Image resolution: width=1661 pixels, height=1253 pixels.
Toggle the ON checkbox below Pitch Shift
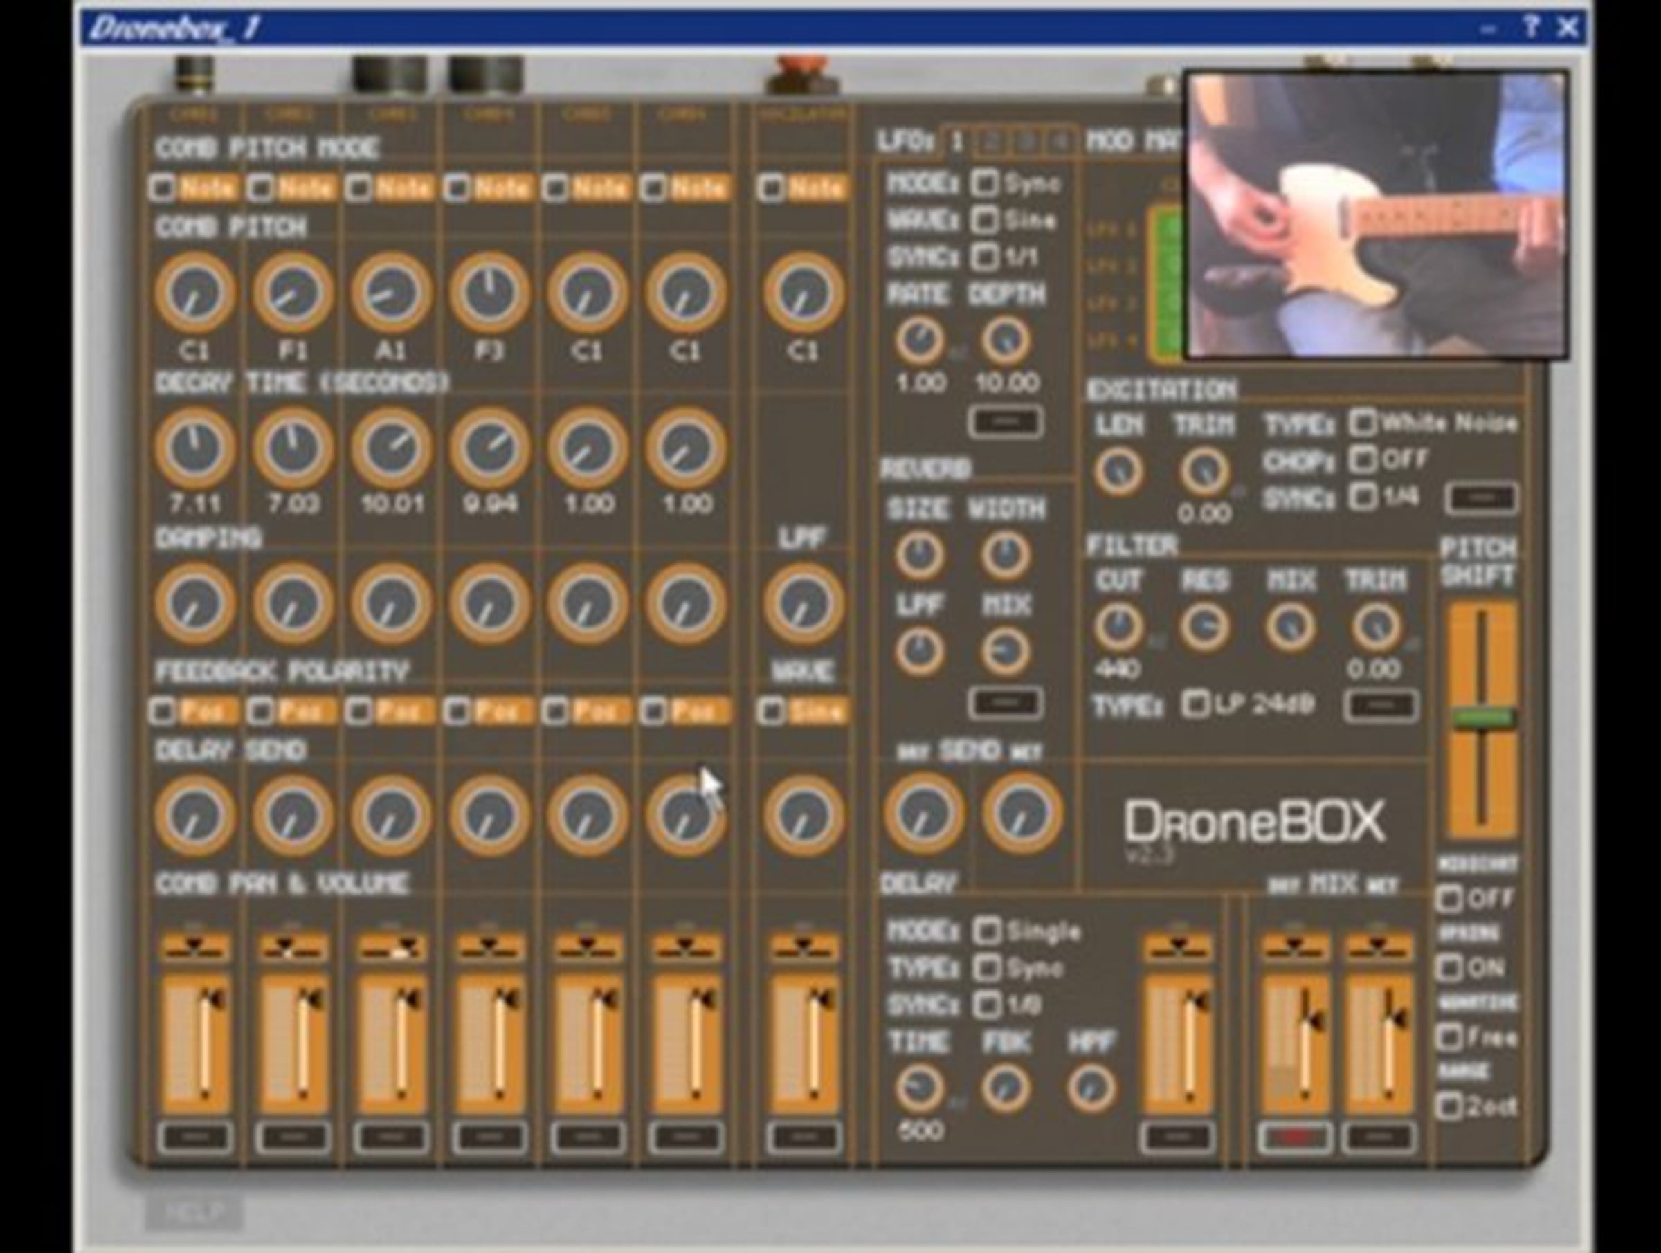click(1449, 968)
